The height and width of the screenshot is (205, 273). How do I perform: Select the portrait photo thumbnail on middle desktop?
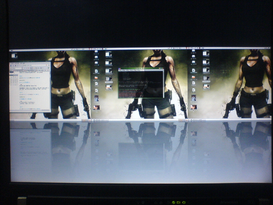pyautogui.click(x=96, y=98)
